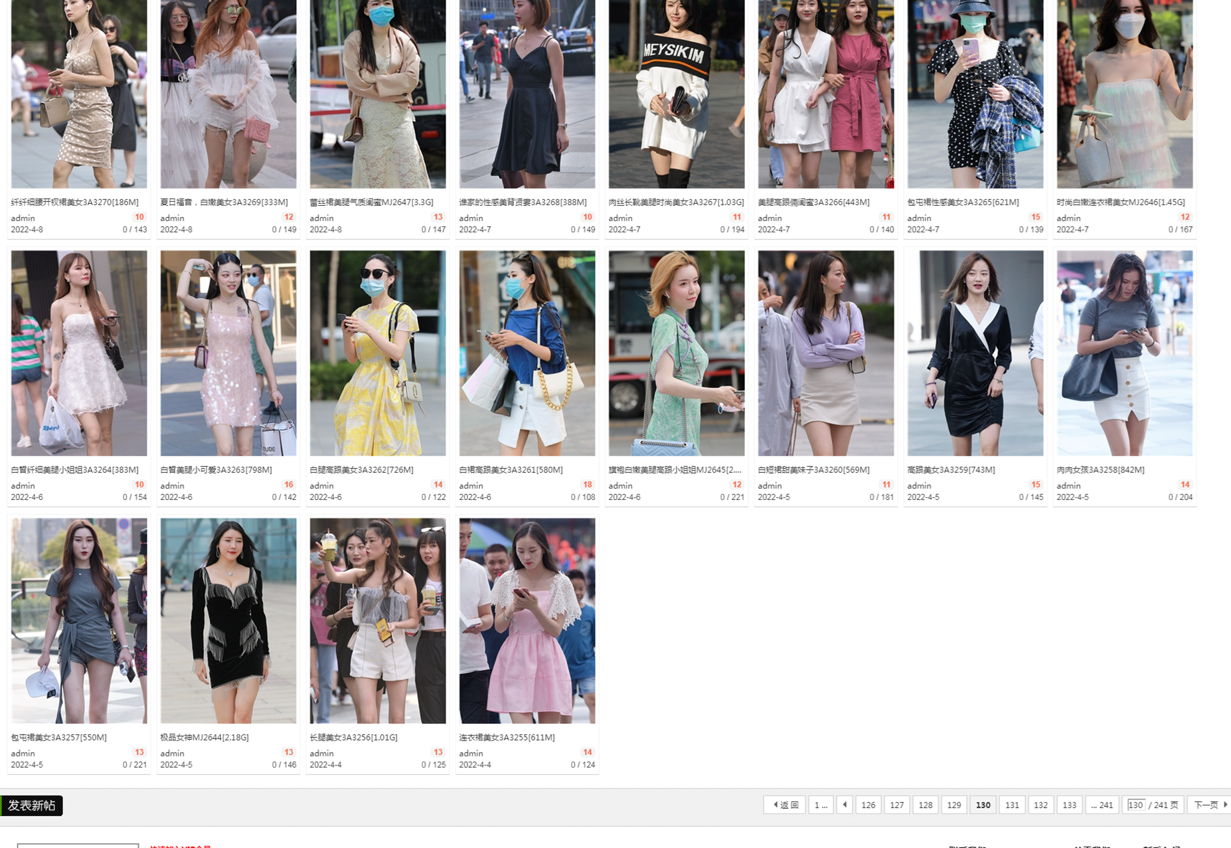Screen dimensions: 1231x848
Task: Open post titled MJ2647[3.3G]
Action: (372, 202)
